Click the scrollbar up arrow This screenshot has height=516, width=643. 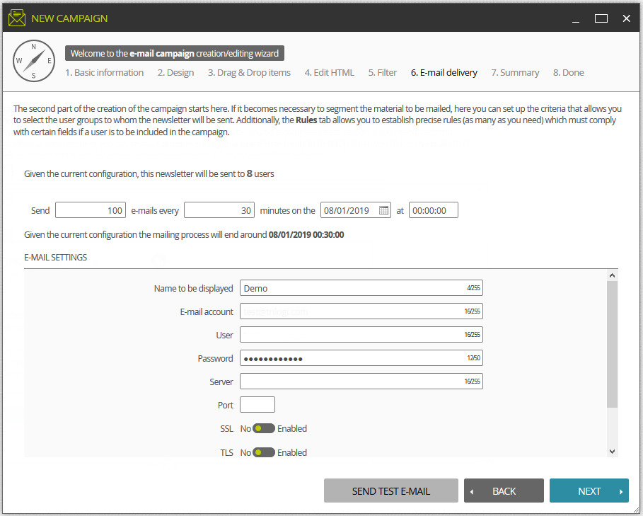tap(612, 275)
